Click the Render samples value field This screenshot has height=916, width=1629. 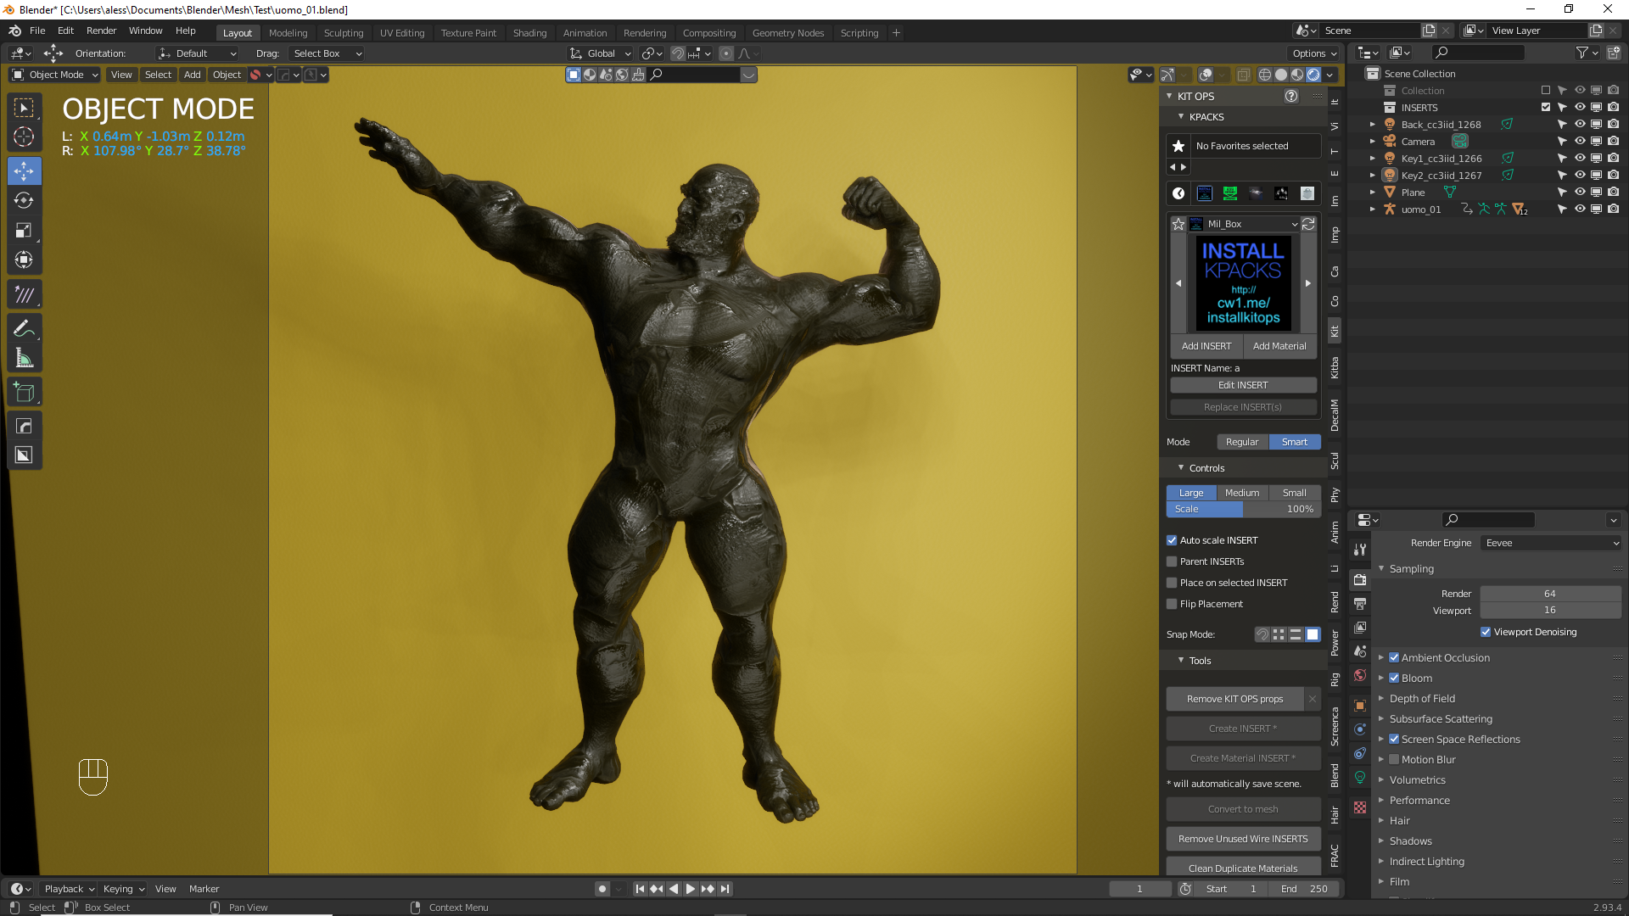pyautogui.click(x=1550, y=594)
